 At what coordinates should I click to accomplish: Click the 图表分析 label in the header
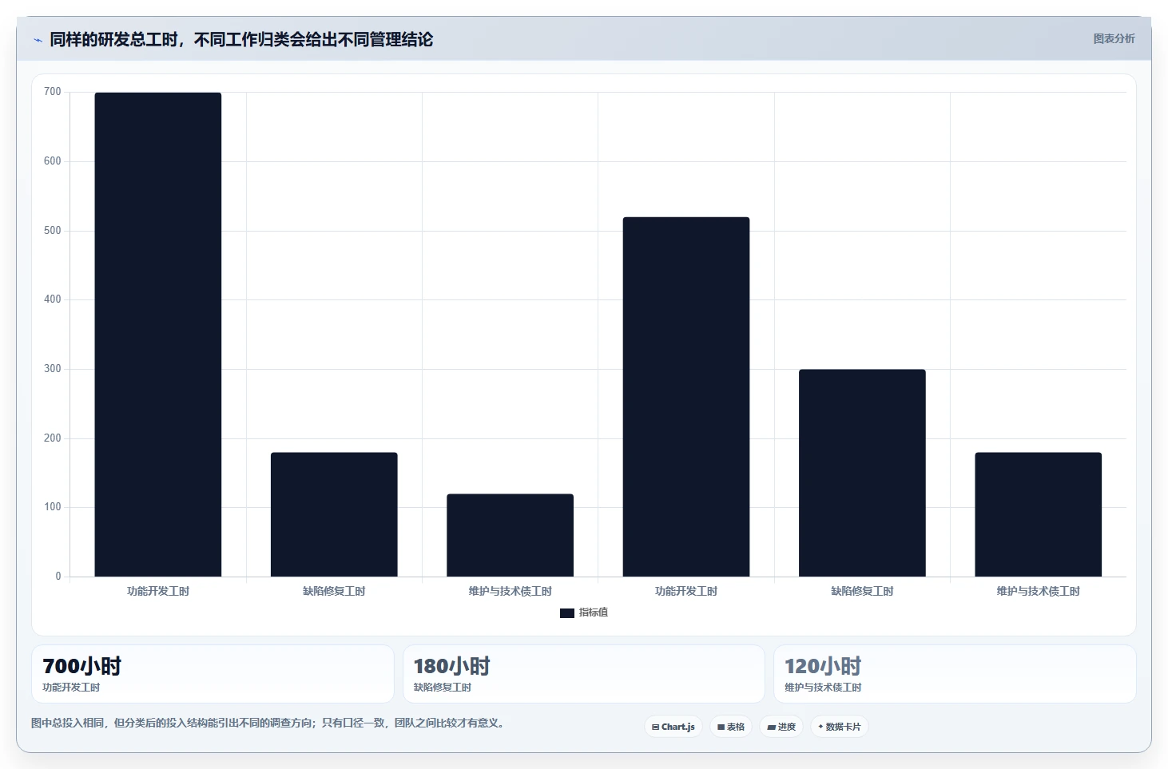tap(1114, 38)
